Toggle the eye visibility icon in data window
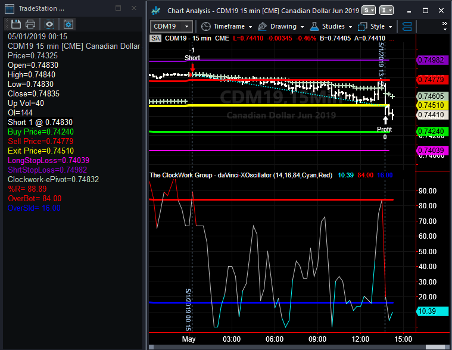This screenshot has width=452, height=350. [49, 24]
